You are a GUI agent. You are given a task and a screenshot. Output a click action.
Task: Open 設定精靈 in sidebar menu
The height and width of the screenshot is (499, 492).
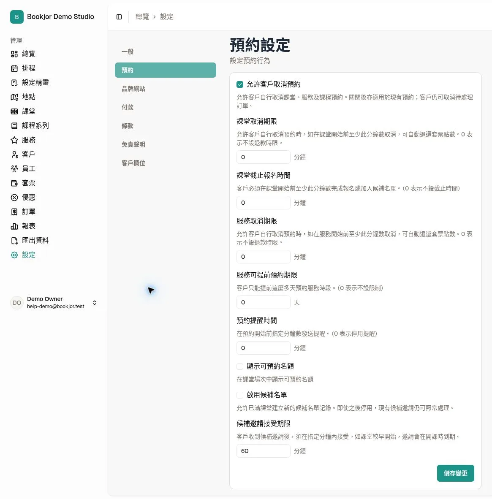coord(35,83)
